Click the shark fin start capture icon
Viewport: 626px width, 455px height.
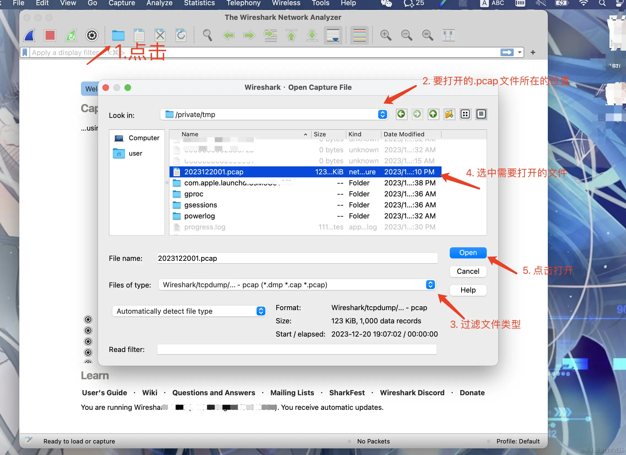pos(29,35)
